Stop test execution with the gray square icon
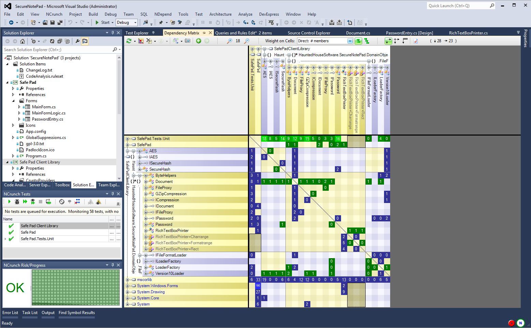The image size is (531, 328). (40, 201)
